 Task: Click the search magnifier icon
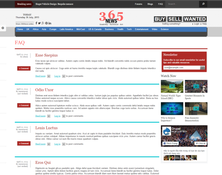tap(203, 4)
